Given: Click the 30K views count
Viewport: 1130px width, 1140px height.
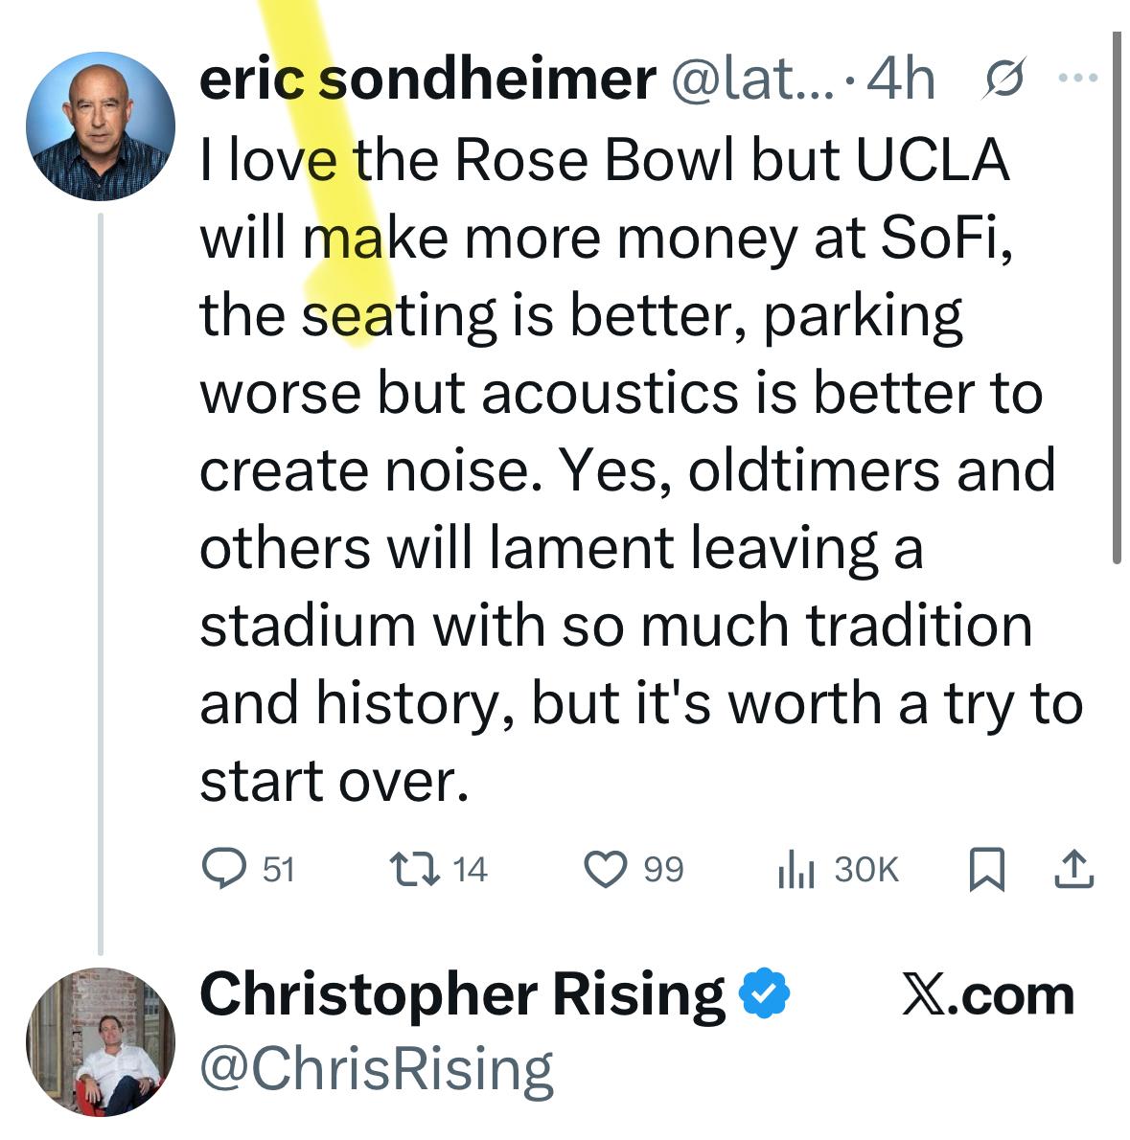Looking at the screenshot, I should 865,869.
